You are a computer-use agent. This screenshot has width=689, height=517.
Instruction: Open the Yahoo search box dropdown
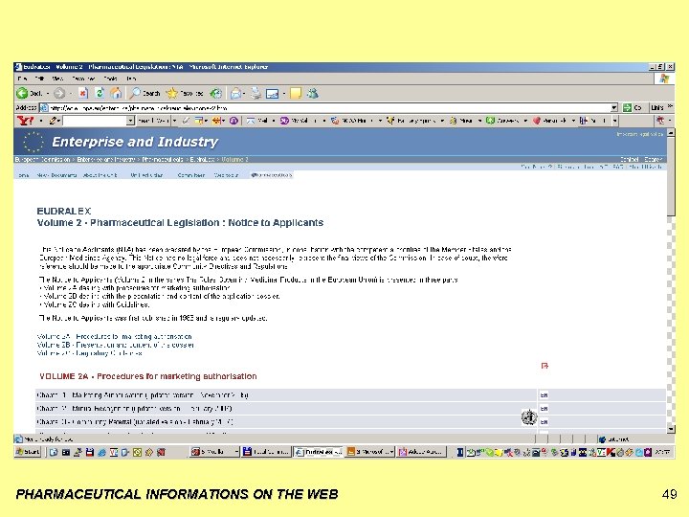coord(130,121)
